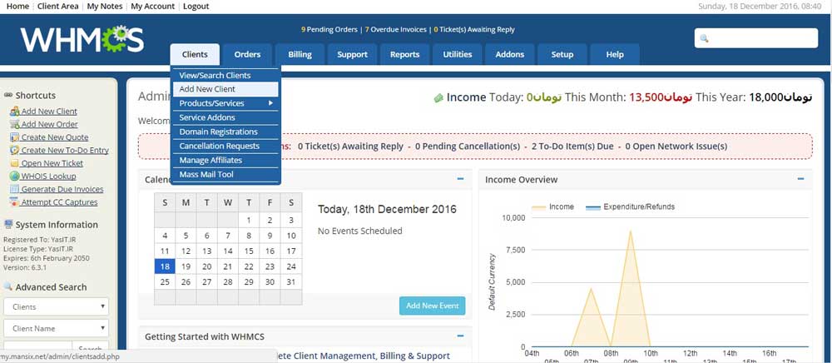Click the WHMCS gear logo

[x=82, y=39]
